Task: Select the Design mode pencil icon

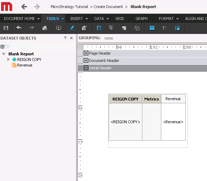Action: [72, 28]
